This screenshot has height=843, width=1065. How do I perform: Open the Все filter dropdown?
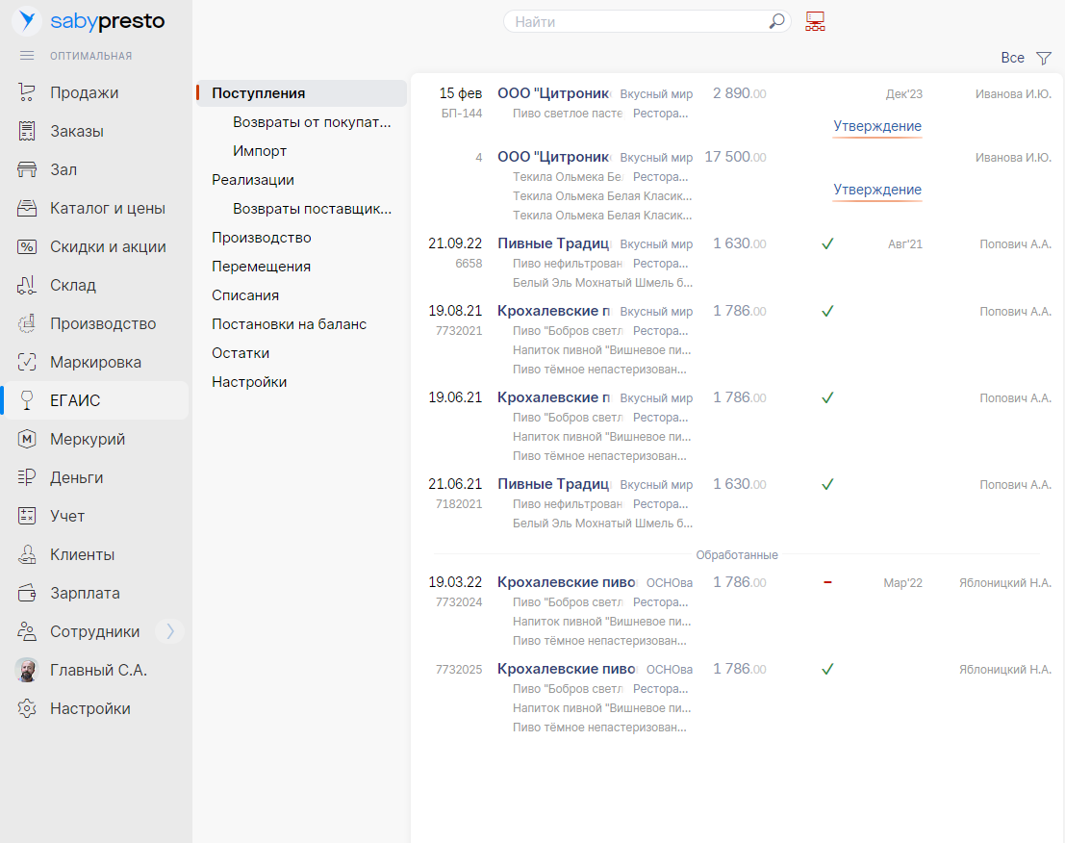(1012, 58)
